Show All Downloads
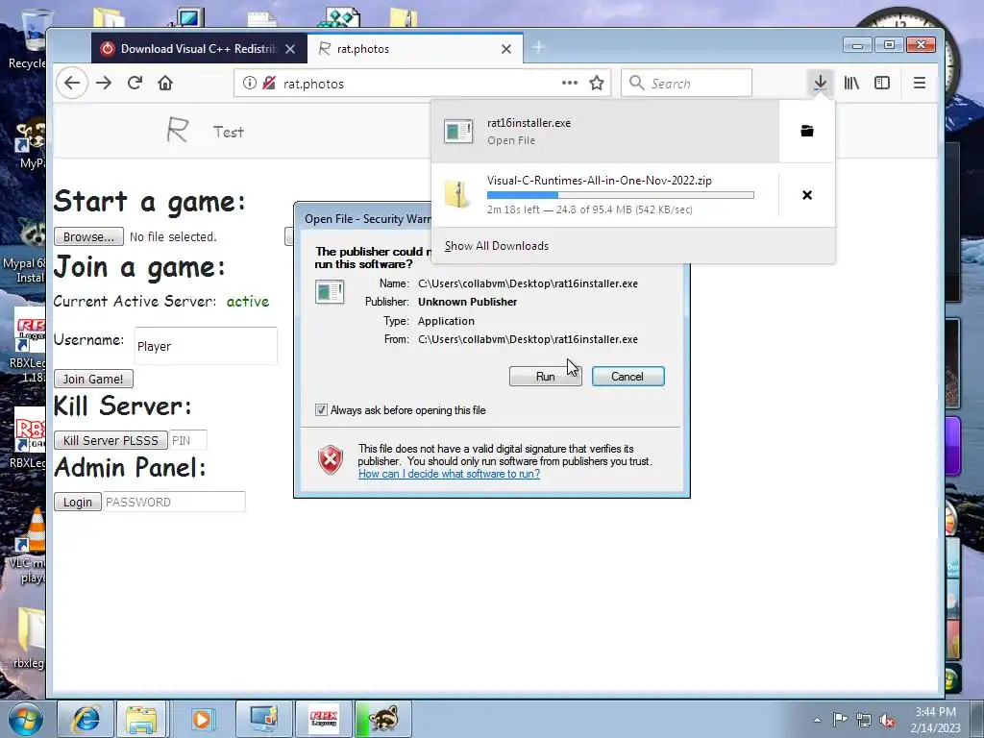 497,246
